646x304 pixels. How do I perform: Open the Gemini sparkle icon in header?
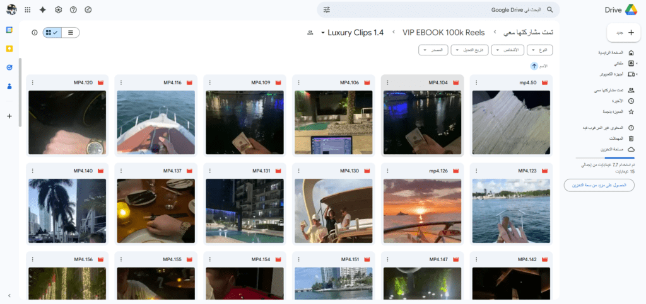[42, 10]
